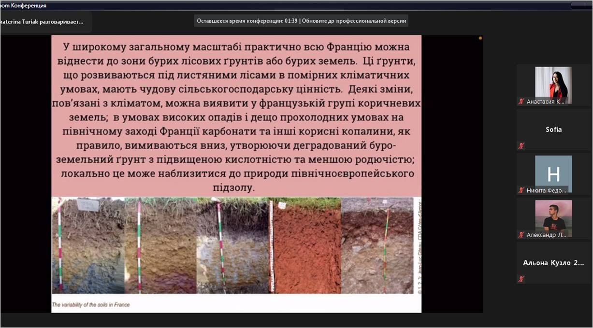Click the red soil profile photo on slide
Viewport: 593px width, 328px height.
click(305, 245)
